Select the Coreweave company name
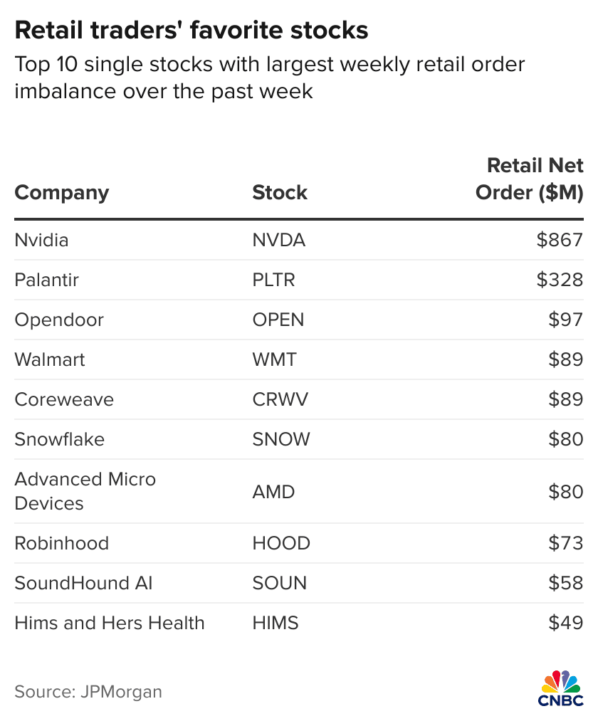This screenshot has height=726, width=598. coord(64,399)
